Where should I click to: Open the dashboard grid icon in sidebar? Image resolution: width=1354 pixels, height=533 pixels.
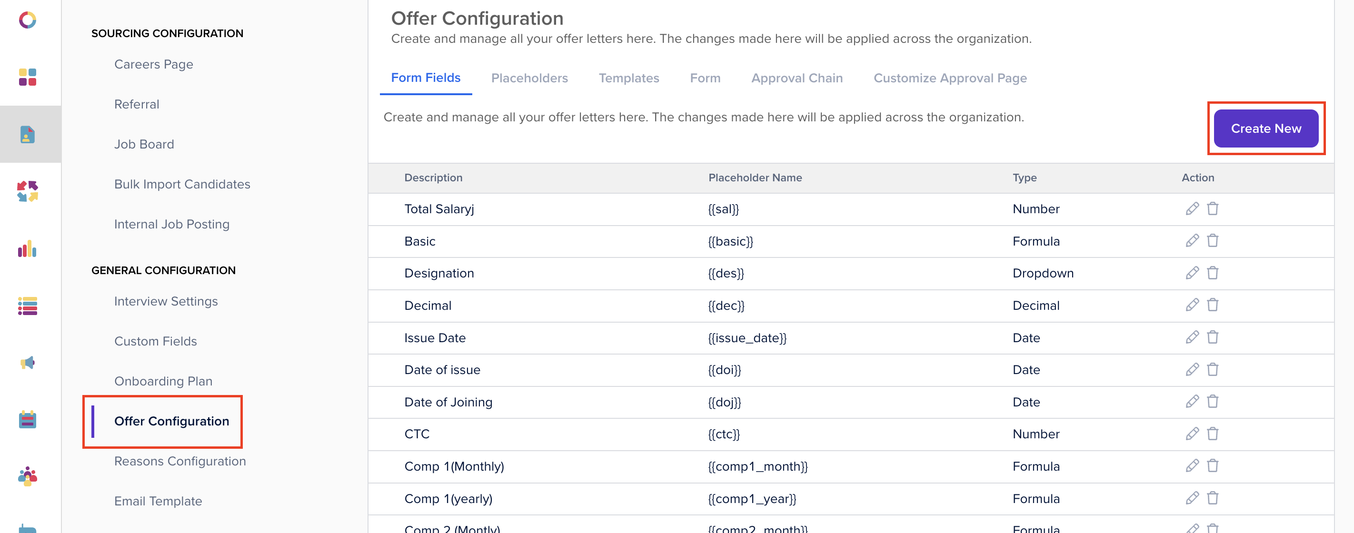27,77
